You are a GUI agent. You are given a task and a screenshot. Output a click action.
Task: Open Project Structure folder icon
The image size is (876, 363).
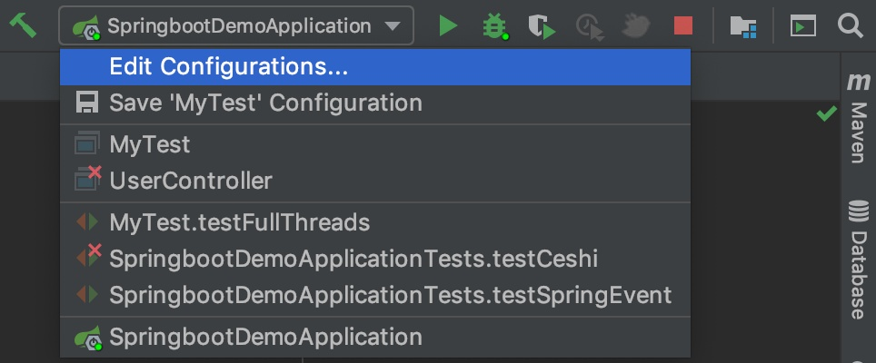(743, 26)
